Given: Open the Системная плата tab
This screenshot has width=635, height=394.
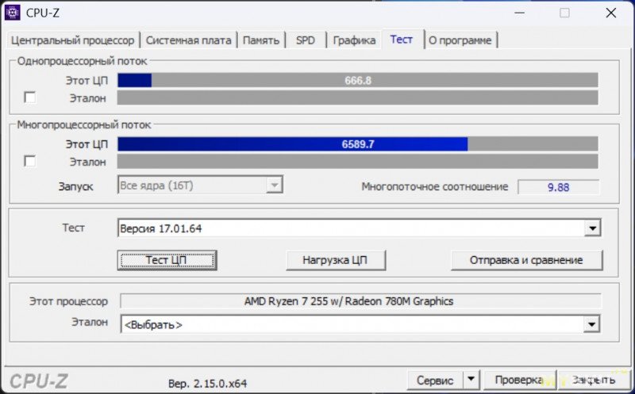Looking at the screenshot, I should tap(188, 40).
